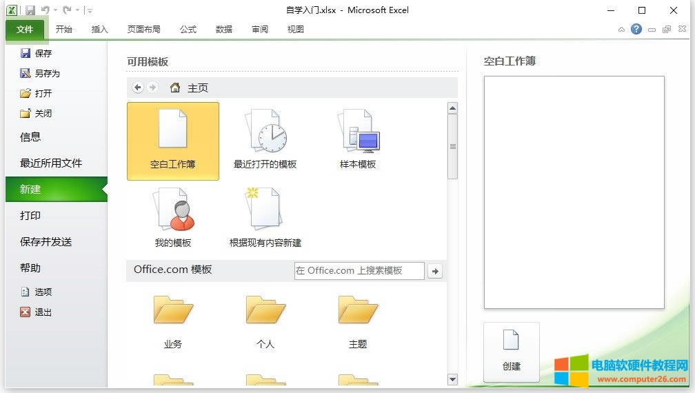Open the 个人 template folder
Screen dimensions: 695x393
pos(265,321)
